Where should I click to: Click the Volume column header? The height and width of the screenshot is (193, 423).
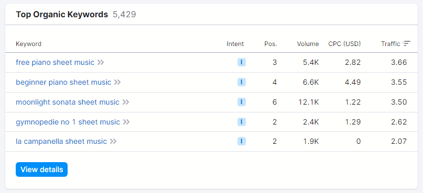308,44
